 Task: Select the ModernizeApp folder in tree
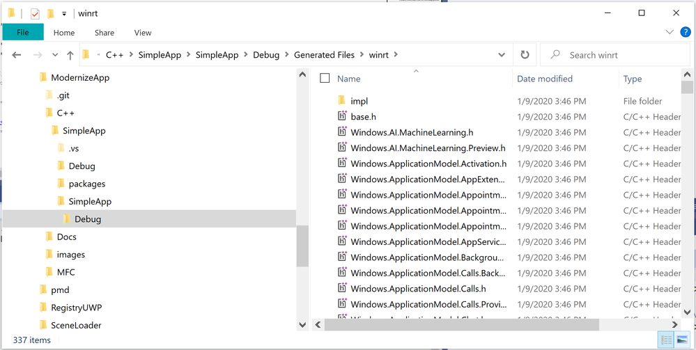[x=80, y=77]
